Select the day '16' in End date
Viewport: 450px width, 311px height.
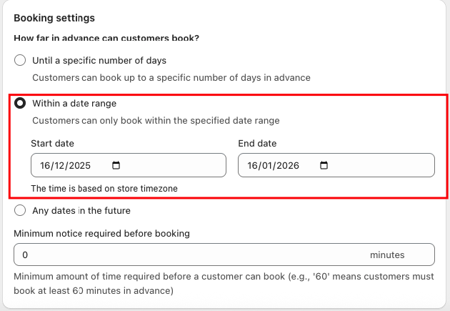254,166
